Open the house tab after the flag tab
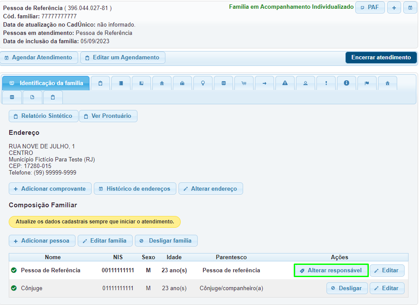 pyautogui.click(x=388, y=83)
